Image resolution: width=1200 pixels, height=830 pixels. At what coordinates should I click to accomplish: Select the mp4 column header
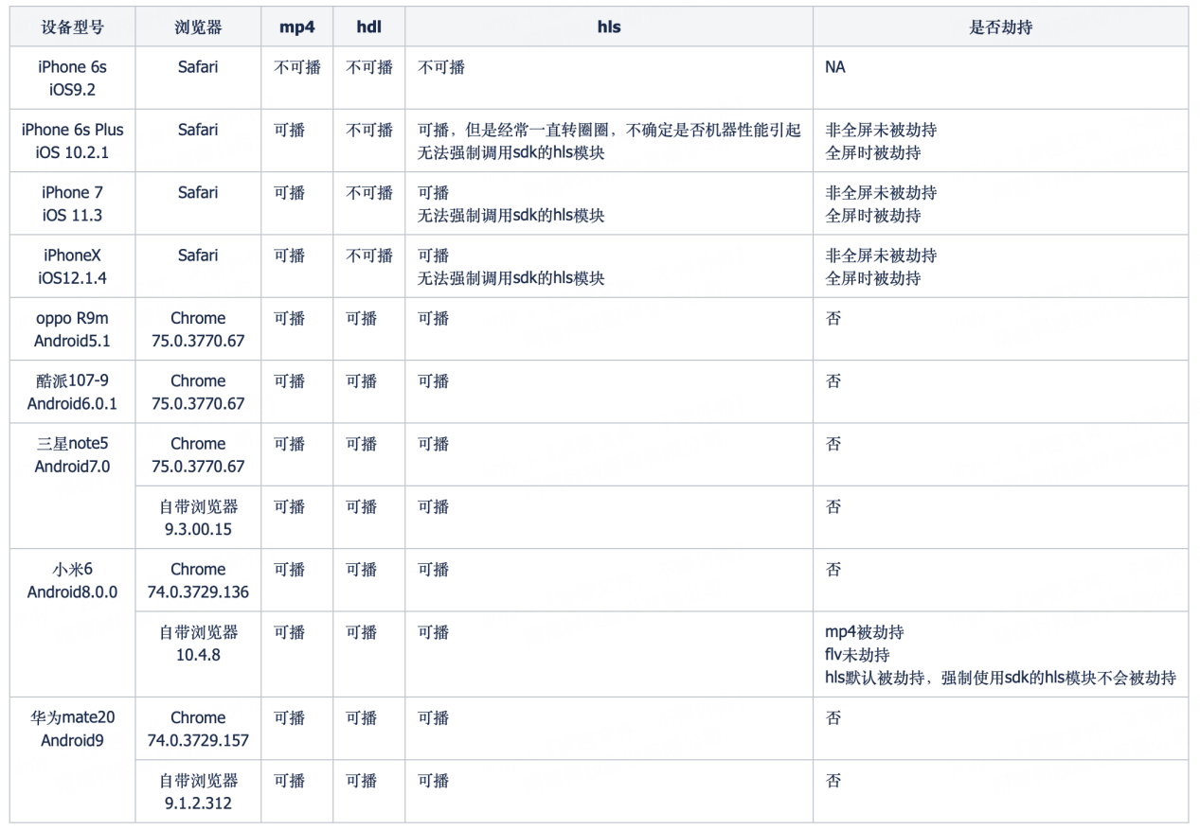pos(297,26)
